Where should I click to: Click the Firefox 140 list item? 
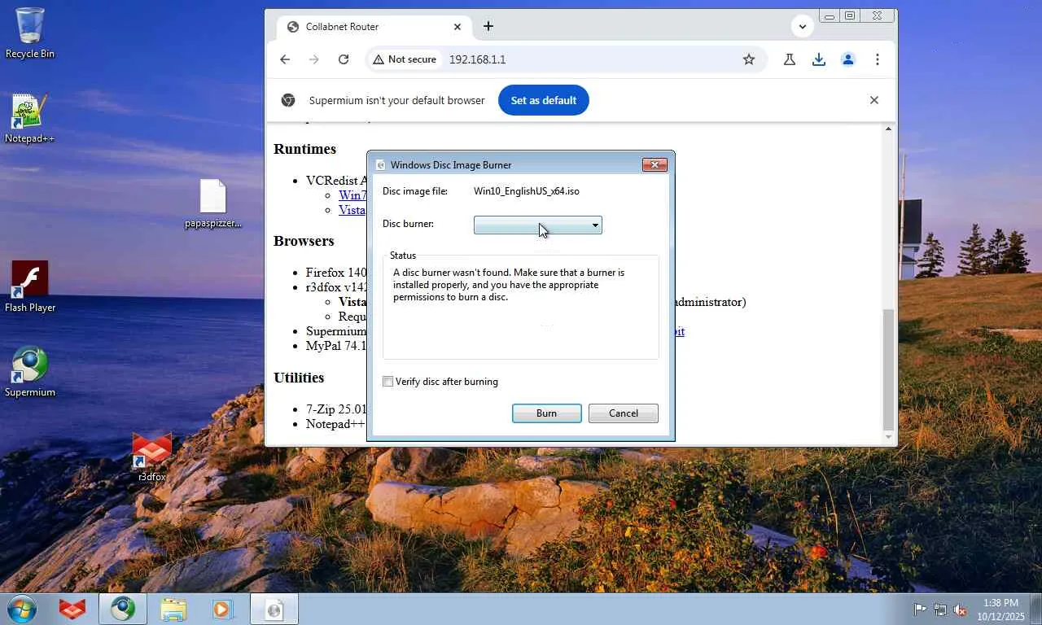(x=336, y=273)
